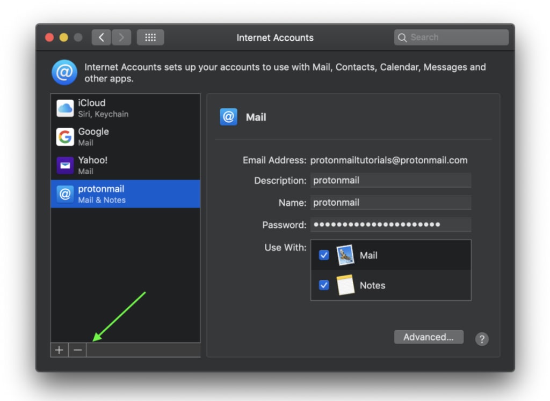Viewport: 550px width, 401px height.
Task: Click Google account name in list
Action: click(93, 132)
